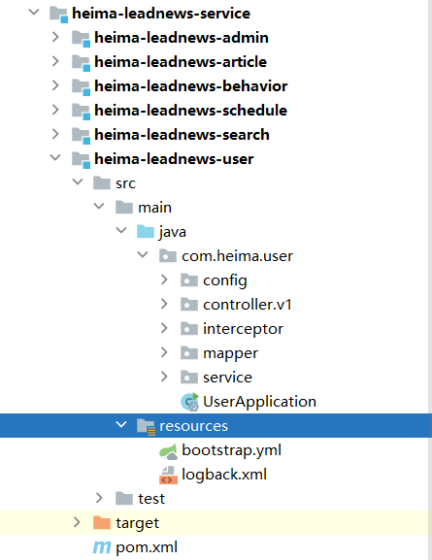Expand the heima-leadnews-search module arrow
This screenshot has width=432, height=560.
point(55,134)
